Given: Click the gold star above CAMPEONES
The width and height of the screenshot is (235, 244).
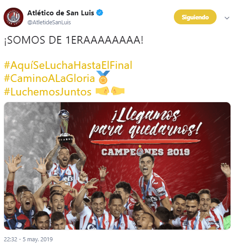Looking at the screenshot, I should click(x=140, y=146).
